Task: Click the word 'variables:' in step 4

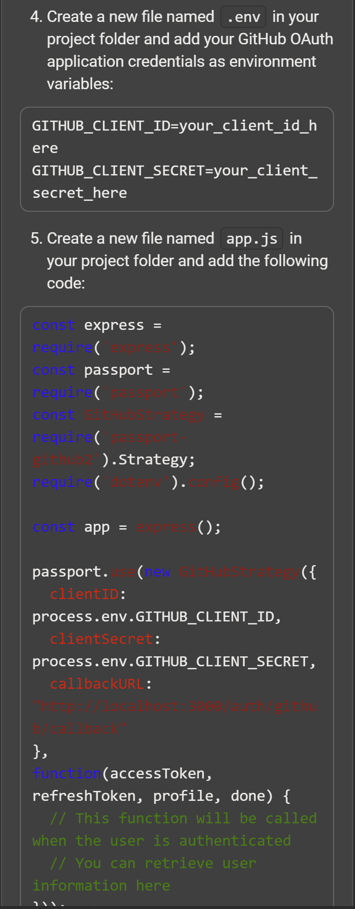Action: 80,84
